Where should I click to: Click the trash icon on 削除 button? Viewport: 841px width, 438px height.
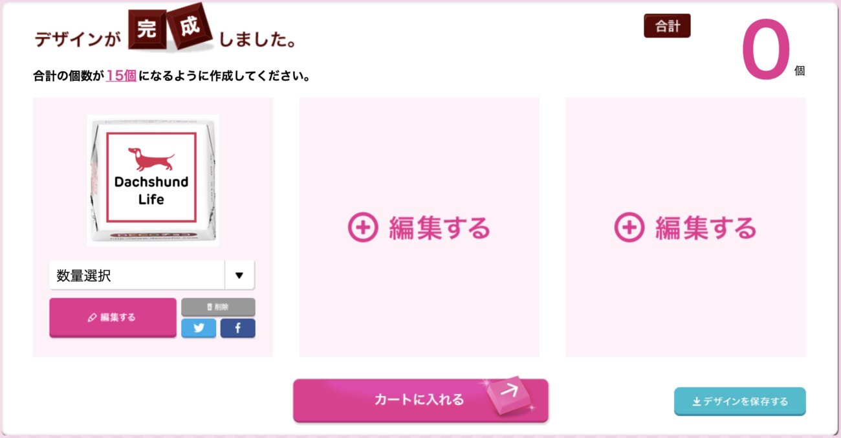click(x=209, y=307)
